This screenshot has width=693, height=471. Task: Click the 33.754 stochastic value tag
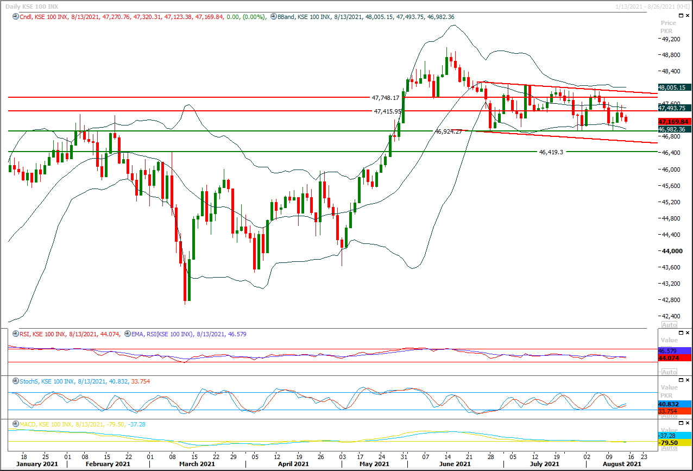pos(673,411)
